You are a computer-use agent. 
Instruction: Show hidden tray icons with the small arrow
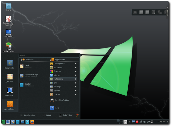[155, 122]
